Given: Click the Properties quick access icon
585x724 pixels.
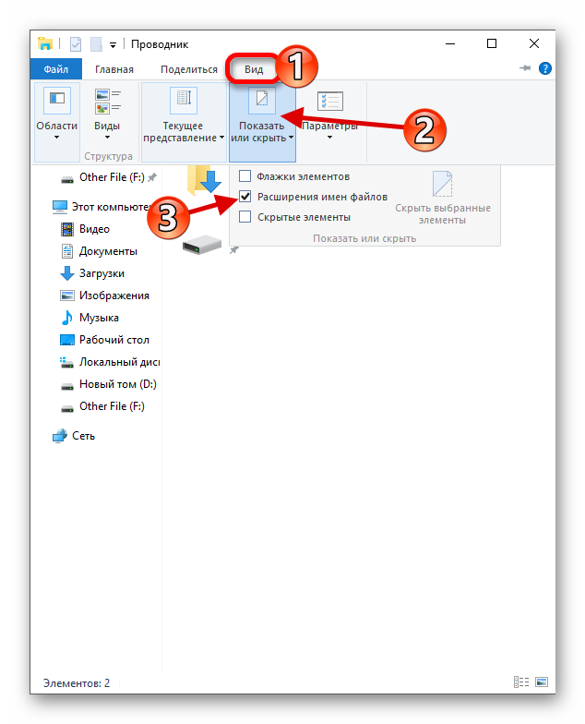Looking at the screenshot, I should tap(76, 44).
